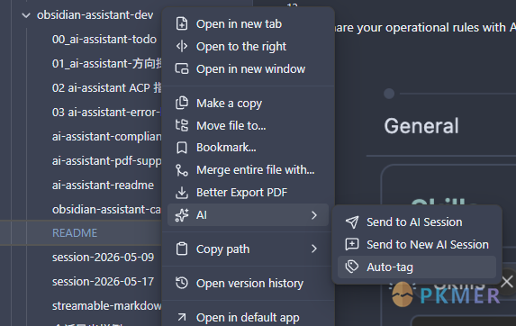The height and width of the screenshot is (326, 516).
Task: Open the session-2026-05-17 note
Action: point(103,282)
